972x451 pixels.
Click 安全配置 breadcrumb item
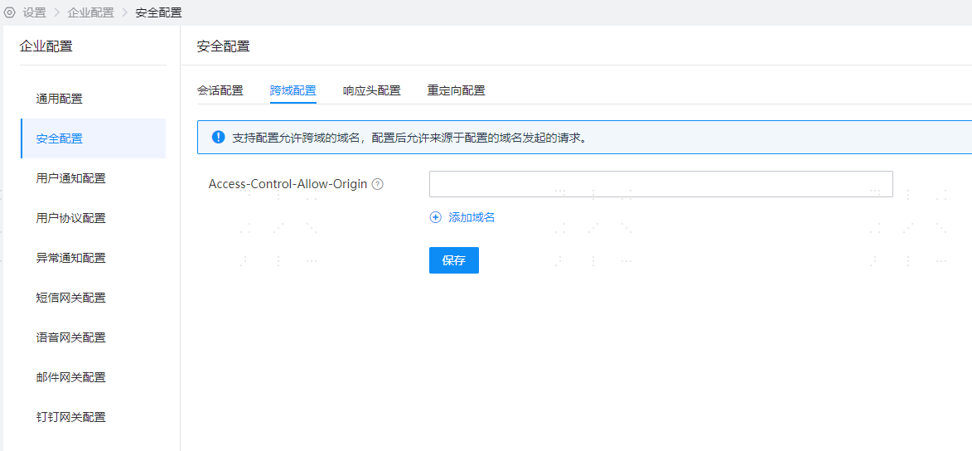pos(159,12)
